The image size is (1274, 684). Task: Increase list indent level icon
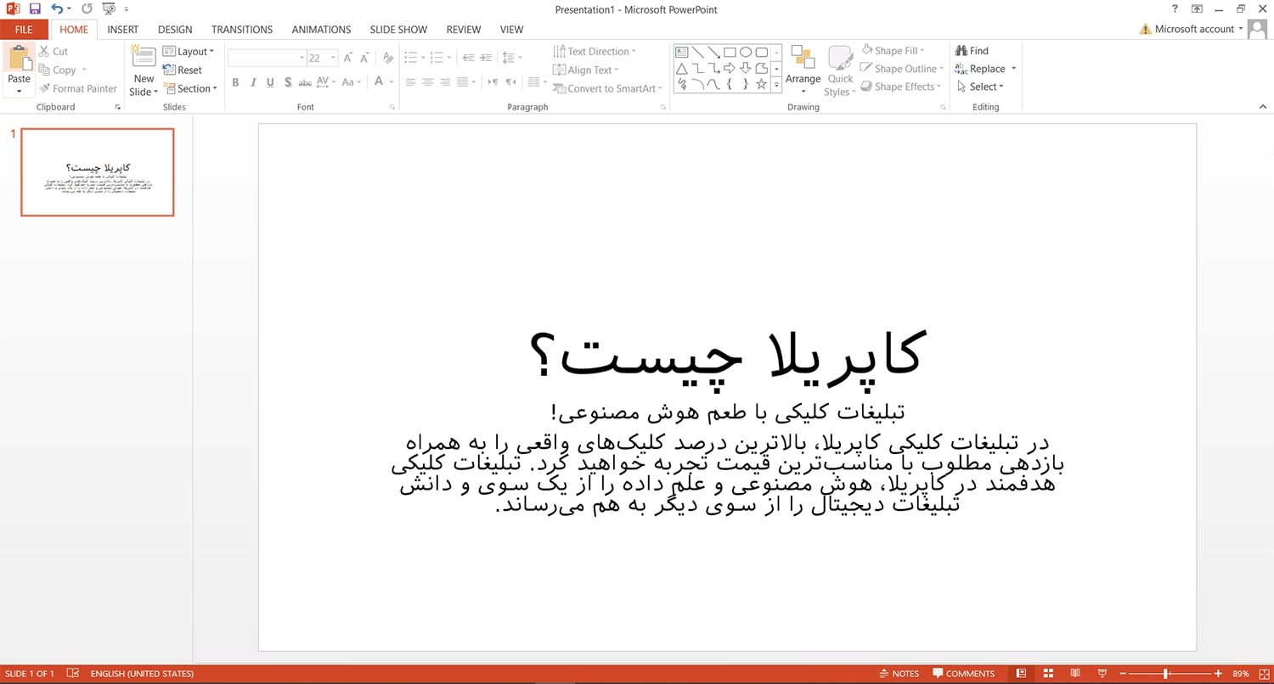pyautogui.click(x=486, y=58)
